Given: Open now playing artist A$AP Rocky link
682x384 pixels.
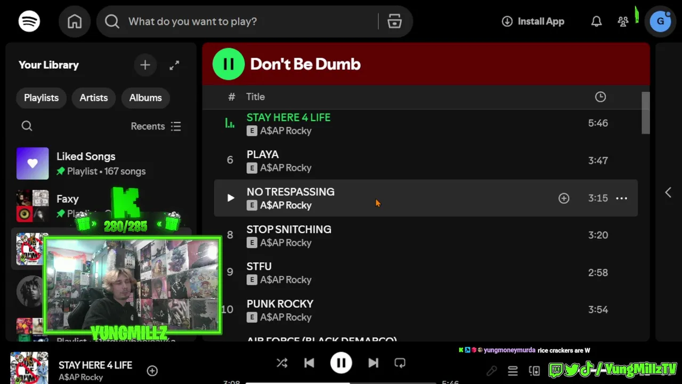Looking at the screenshot, I should [80, 377].
